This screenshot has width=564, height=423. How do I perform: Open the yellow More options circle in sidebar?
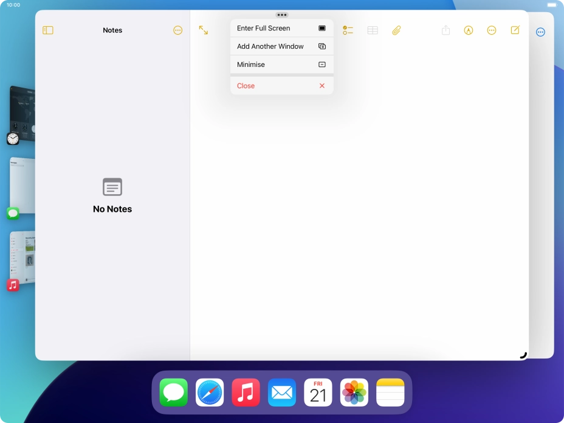[x=178, y=30]
